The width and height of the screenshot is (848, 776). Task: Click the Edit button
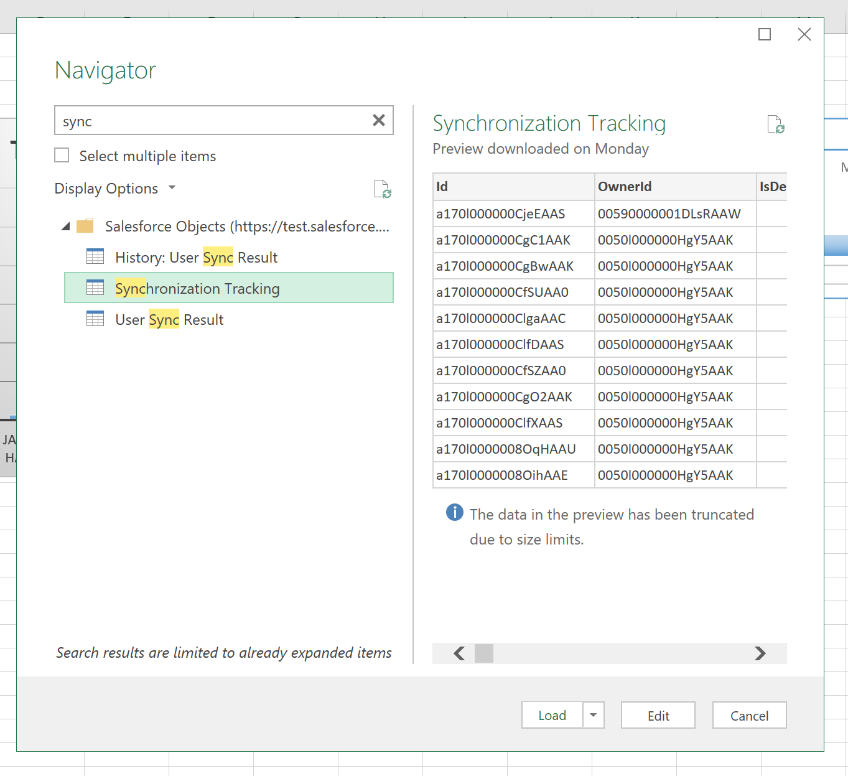(658, 715)
